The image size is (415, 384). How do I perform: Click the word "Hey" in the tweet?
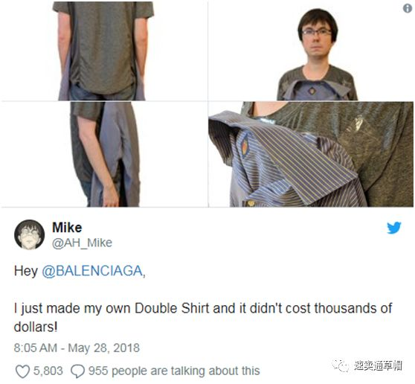(26, 271)
